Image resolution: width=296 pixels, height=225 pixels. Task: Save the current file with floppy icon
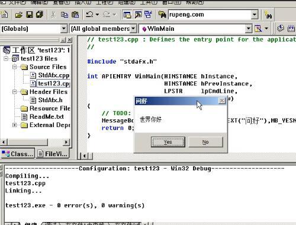pos(29,15)
